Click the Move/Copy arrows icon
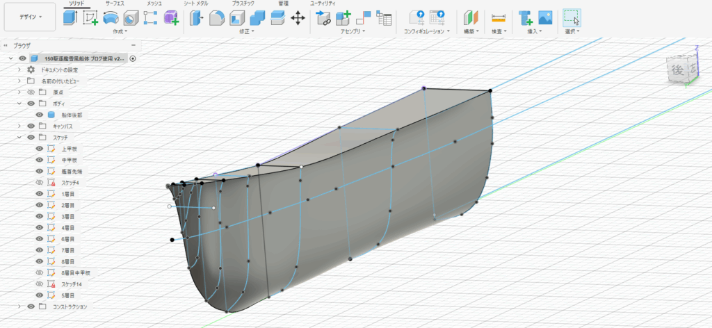Screen dimensions: 712x328 (x=298, y=18)
